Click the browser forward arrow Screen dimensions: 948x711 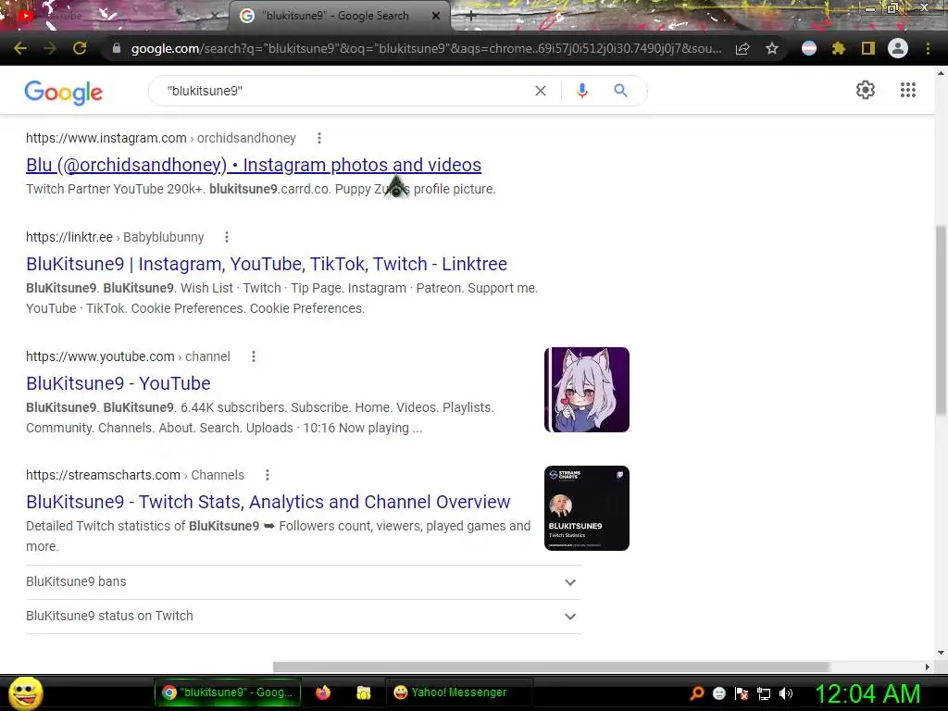click(50, 48)
